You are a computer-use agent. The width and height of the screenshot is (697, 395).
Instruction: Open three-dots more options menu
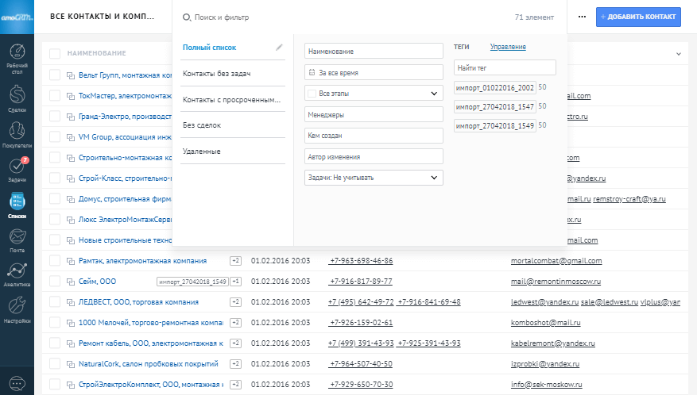pos(582,17)
